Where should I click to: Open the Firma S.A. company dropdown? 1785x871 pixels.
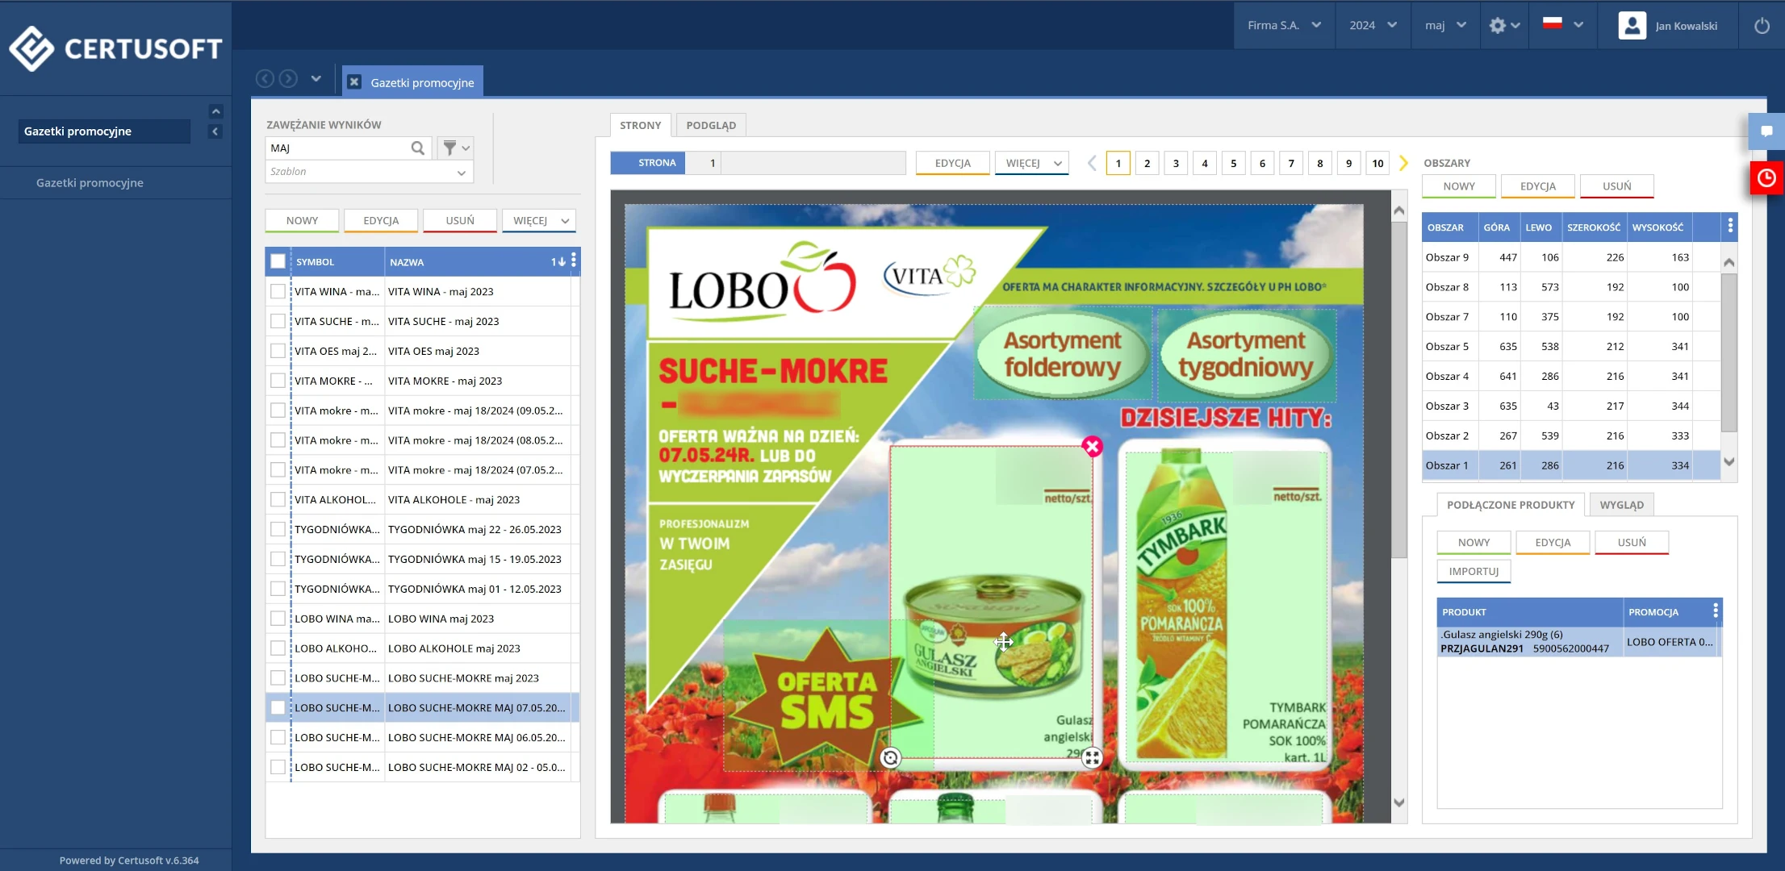pyautogui.click(x=1284, y=25)
